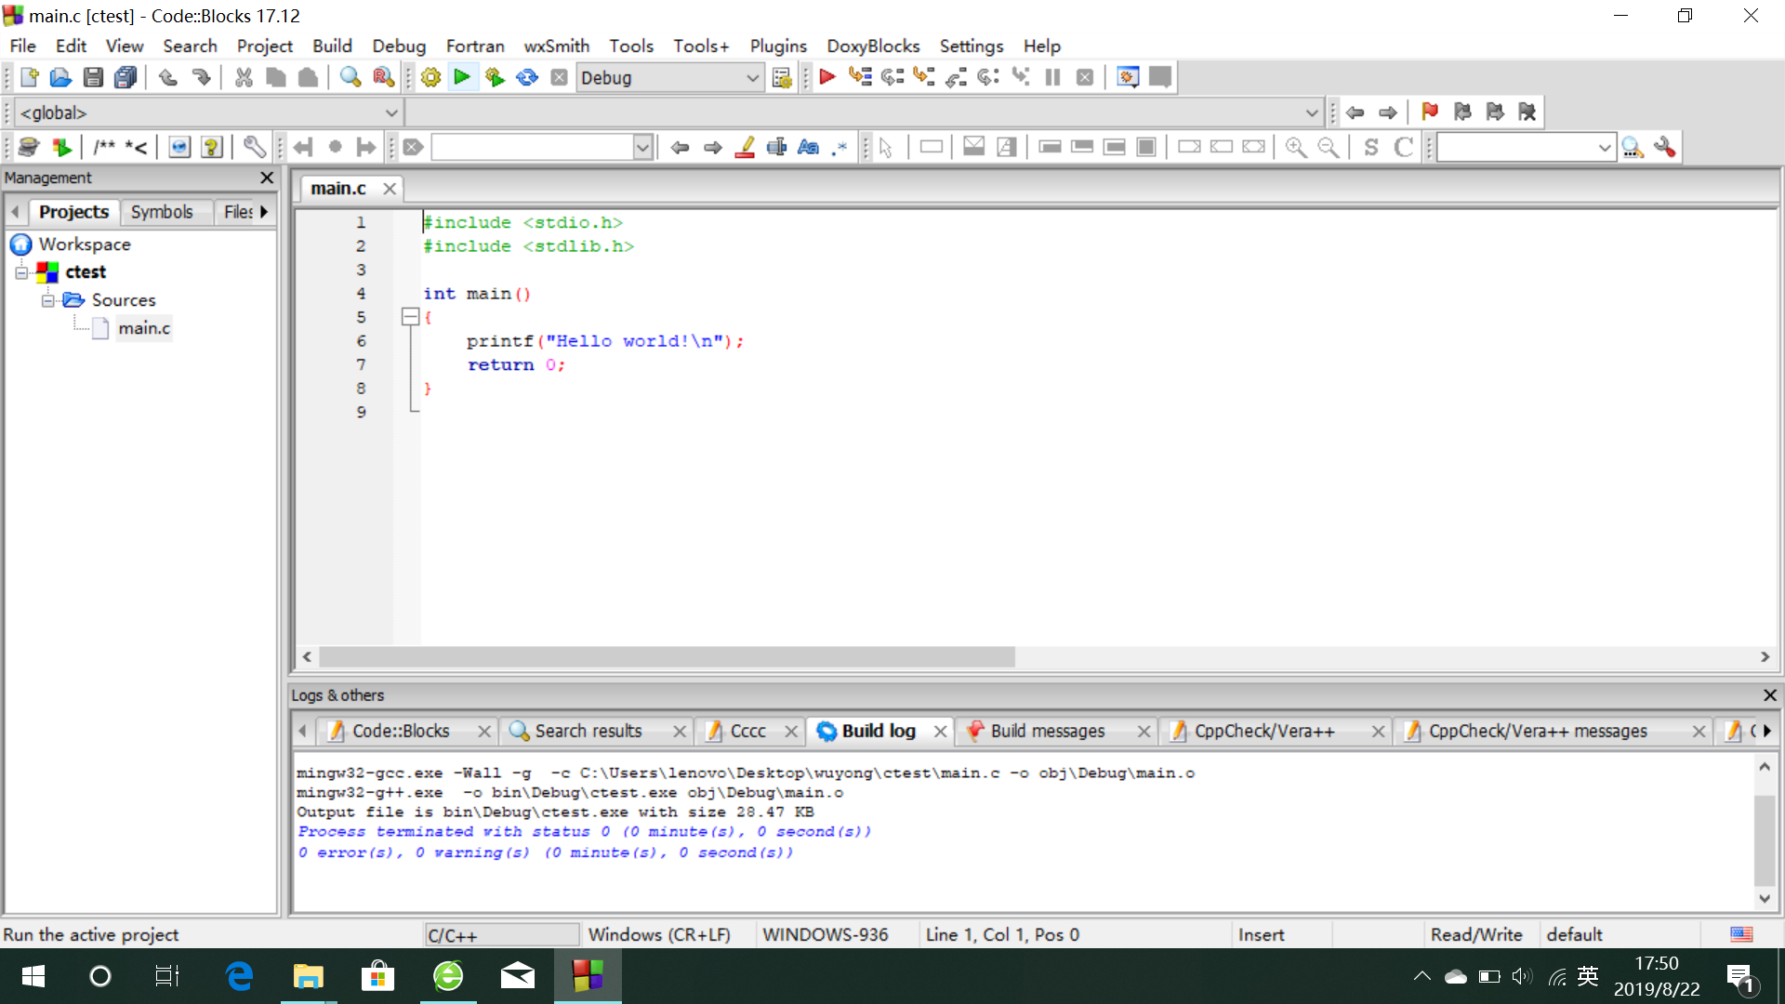Image resolution: width=1785 pixels, height=1004 pixels.
Task: Open File Explorer from the taskbar
Action: (x=308, y=976)
